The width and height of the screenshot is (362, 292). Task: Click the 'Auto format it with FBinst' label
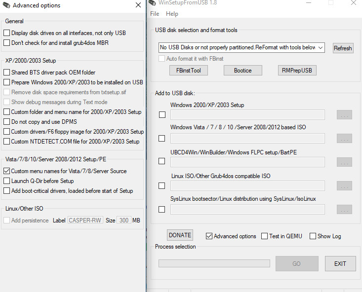(x=195, y=59)
